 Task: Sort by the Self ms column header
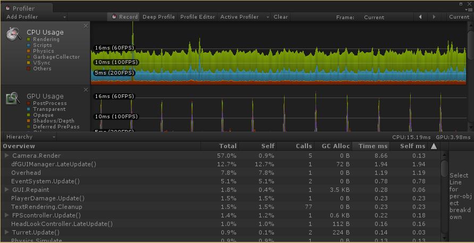[x=409, y=147]
